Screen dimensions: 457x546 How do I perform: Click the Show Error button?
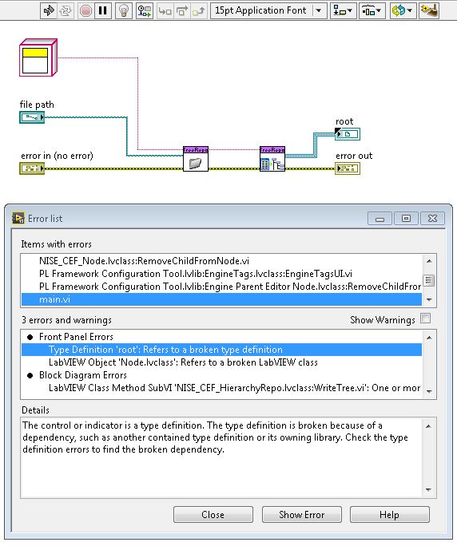pyautogui.click(x=302, y=514)
